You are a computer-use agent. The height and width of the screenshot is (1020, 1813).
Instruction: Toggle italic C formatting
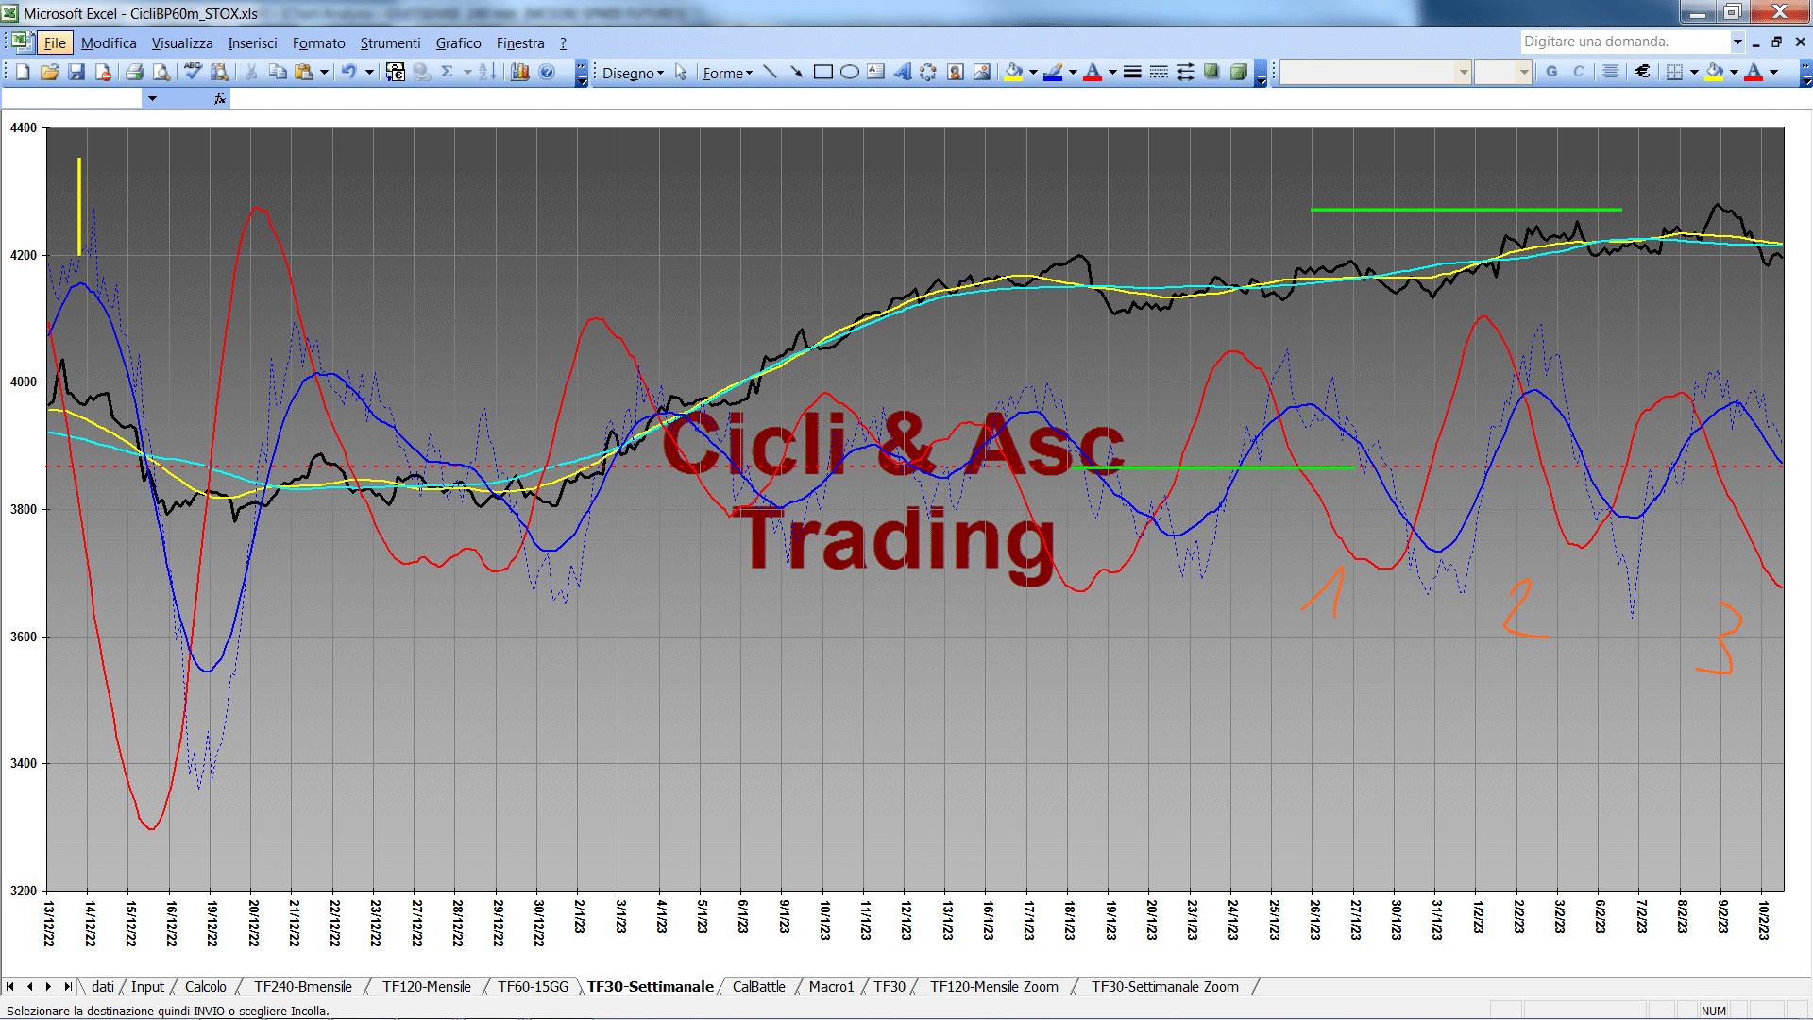tap(1578, 72)
